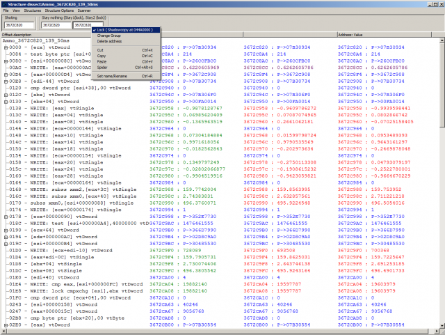
Task: Open the Structure Options menu
Action: (60, 11)
